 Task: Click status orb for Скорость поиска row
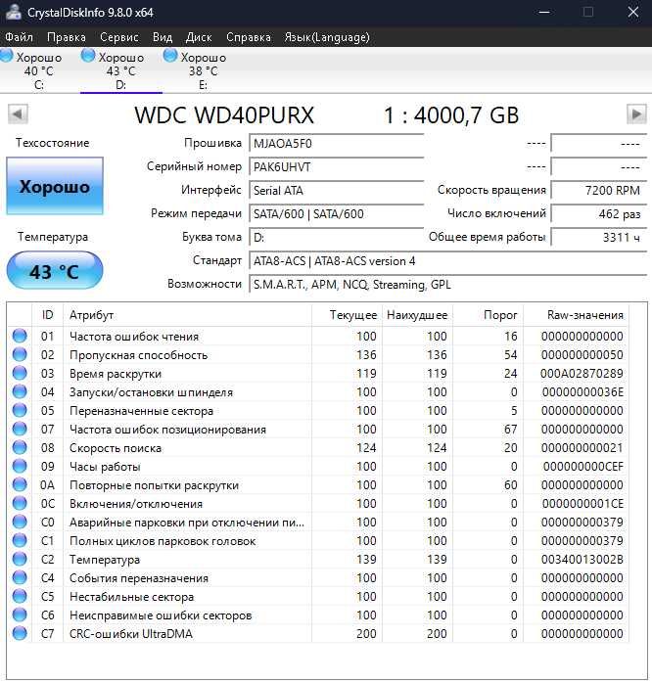pyautogui.click(x=20, y=447)
